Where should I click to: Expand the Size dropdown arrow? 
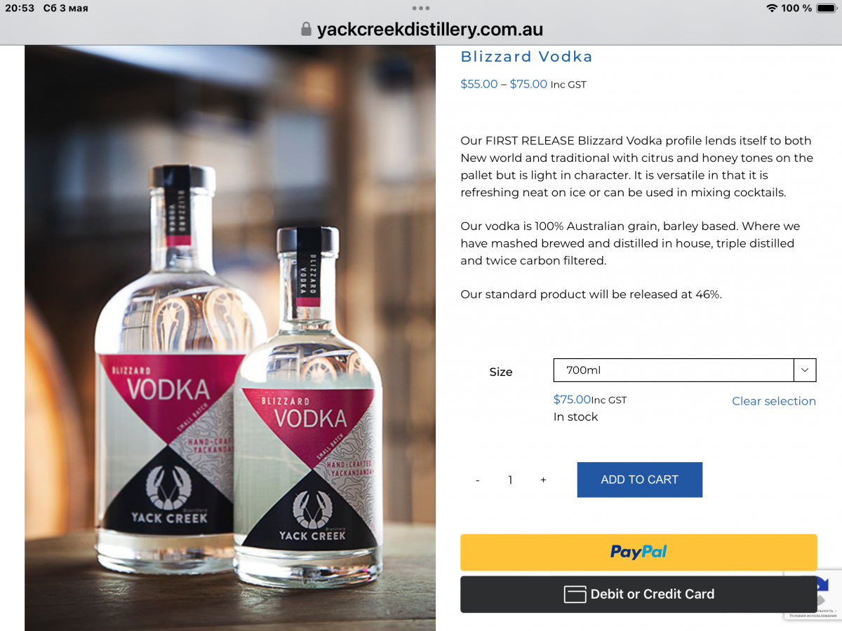click(x=805, y=370)
